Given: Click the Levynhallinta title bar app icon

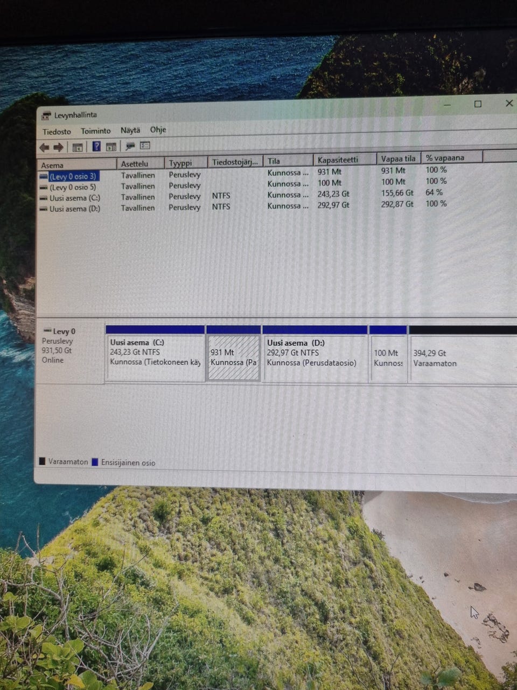Looking at the screenshot, I should 46,115.
